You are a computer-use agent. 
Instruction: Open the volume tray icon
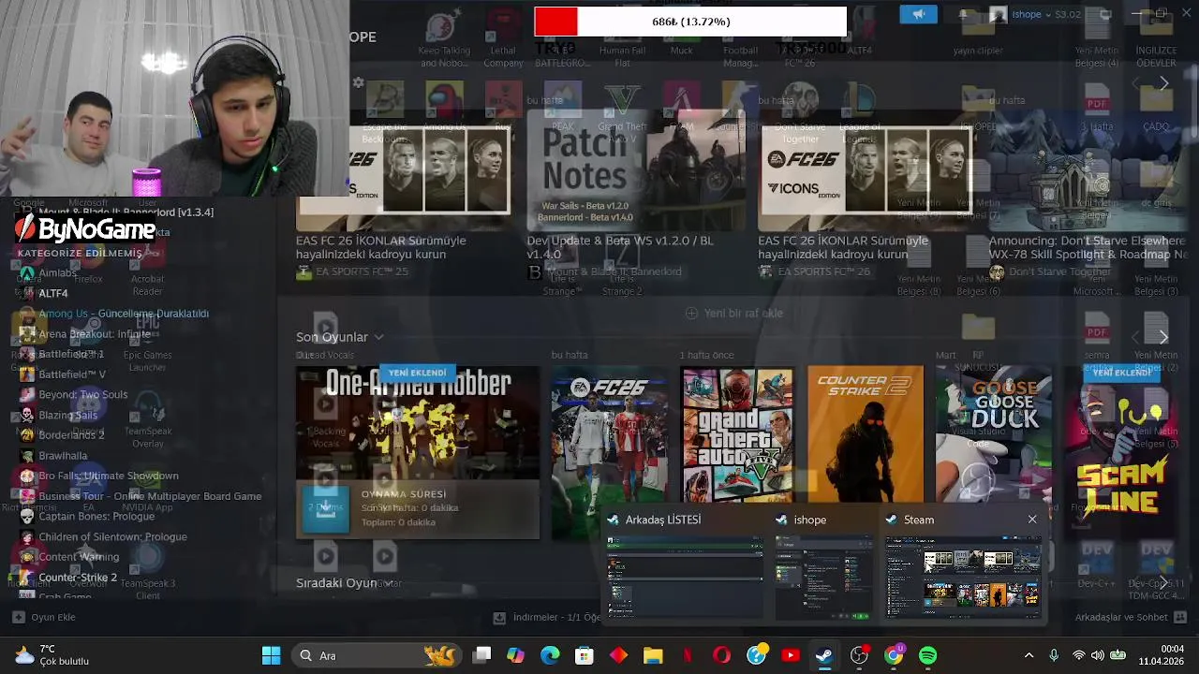pyautogui.click(x=1097, y=655)
